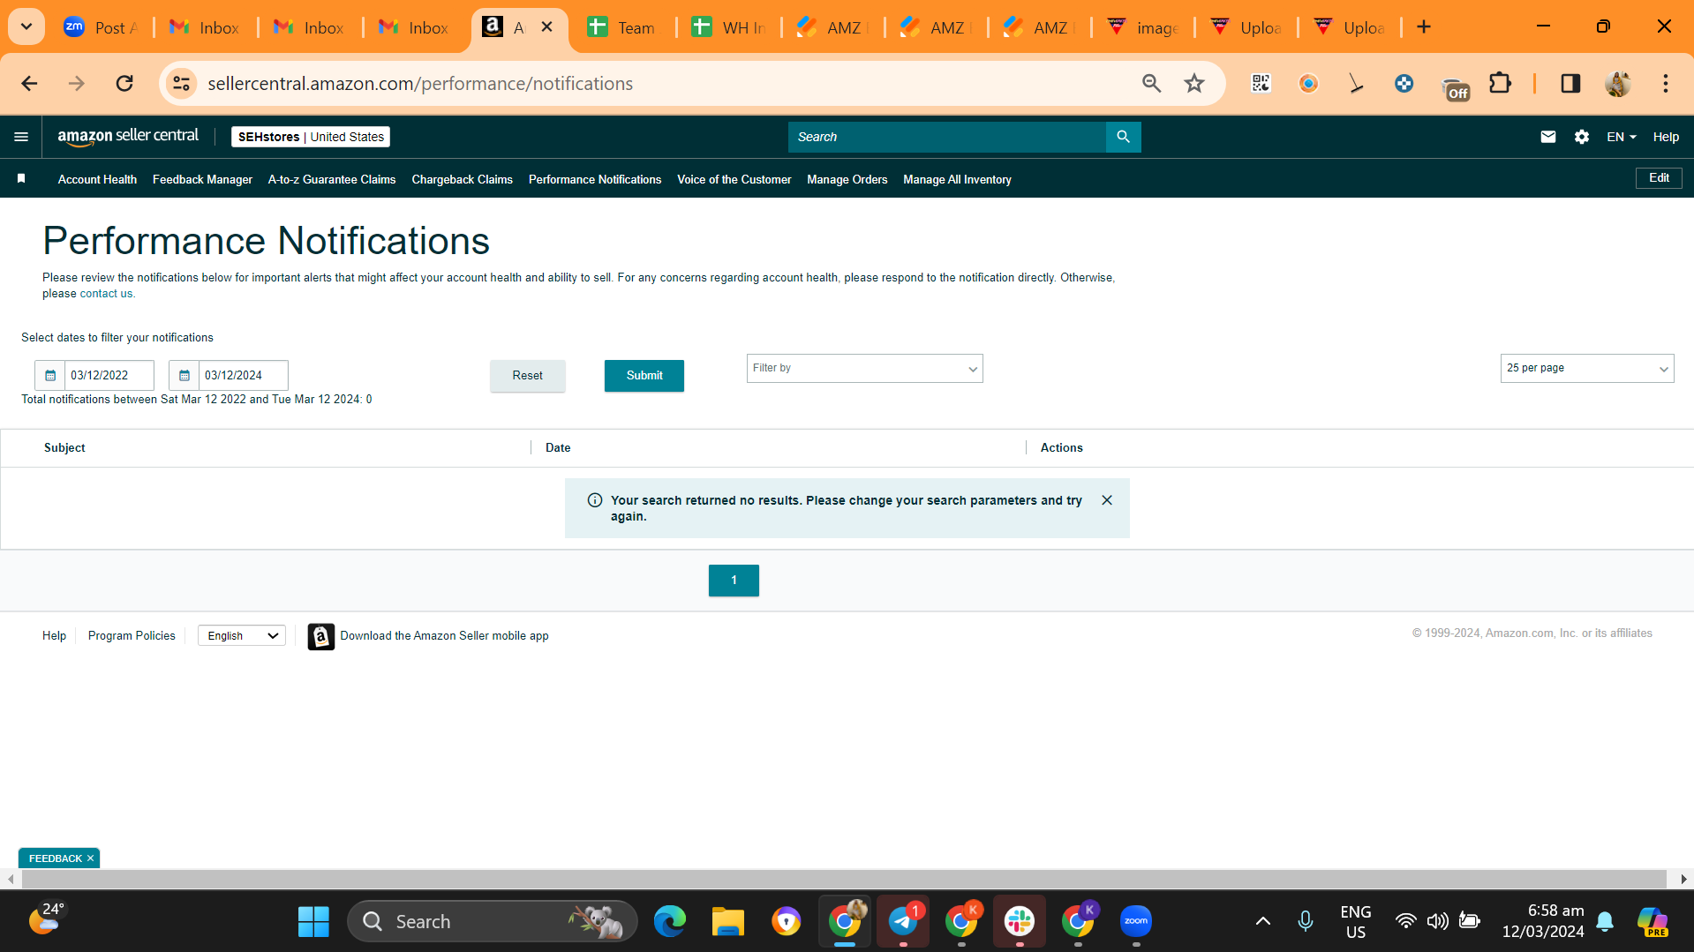Open Account Health menu item
Image resolution: width=1694 pixels, height=952 pixels.
pyautogui.click(x=97, y=179)
